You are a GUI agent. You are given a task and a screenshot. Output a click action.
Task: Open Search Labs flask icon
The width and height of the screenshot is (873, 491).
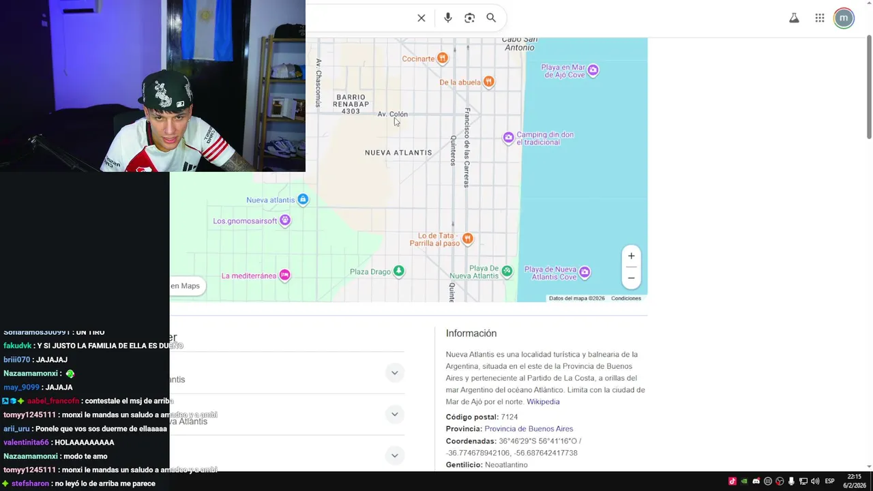click(794, 18)
